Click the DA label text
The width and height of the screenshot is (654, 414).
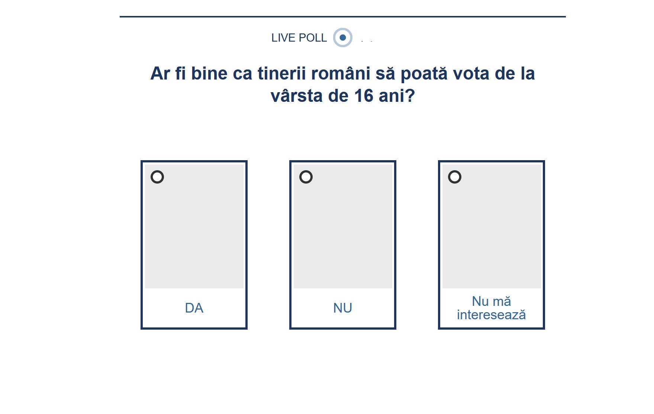194,308
